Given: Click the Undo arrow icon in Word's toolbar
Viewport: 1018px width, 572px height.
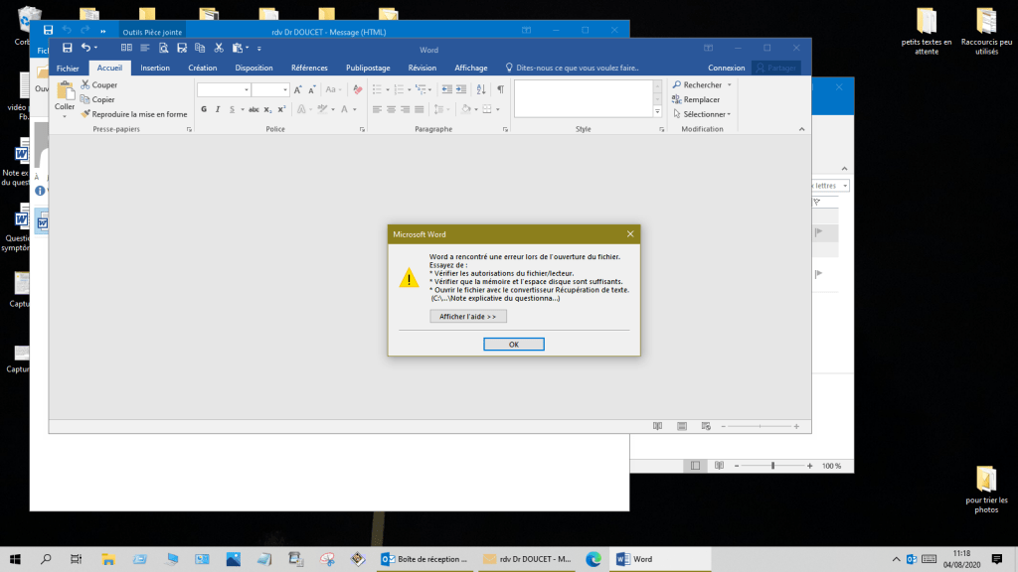Looking at the screenshot, I should point(85,48).
